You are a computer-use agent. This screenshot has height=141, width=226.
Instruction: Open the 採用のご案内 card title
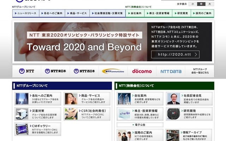[x=143, y=133]
